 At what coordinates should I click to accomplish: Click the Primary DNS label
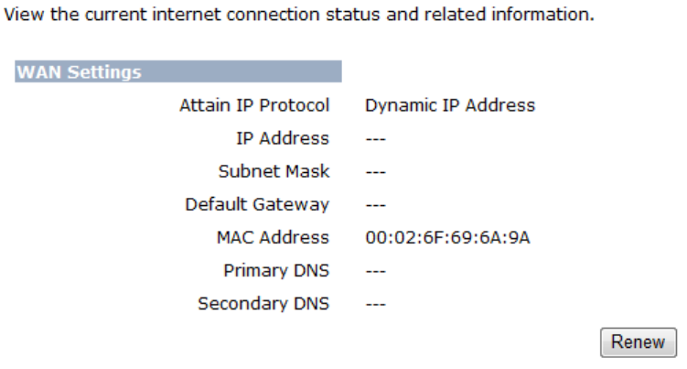pos(276,270)
